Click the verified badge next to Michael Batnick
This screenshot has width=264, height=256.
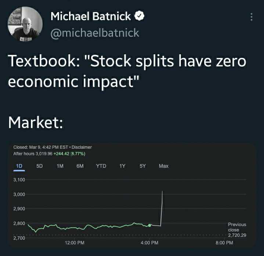pyautogui.click(x=140, y=16)
